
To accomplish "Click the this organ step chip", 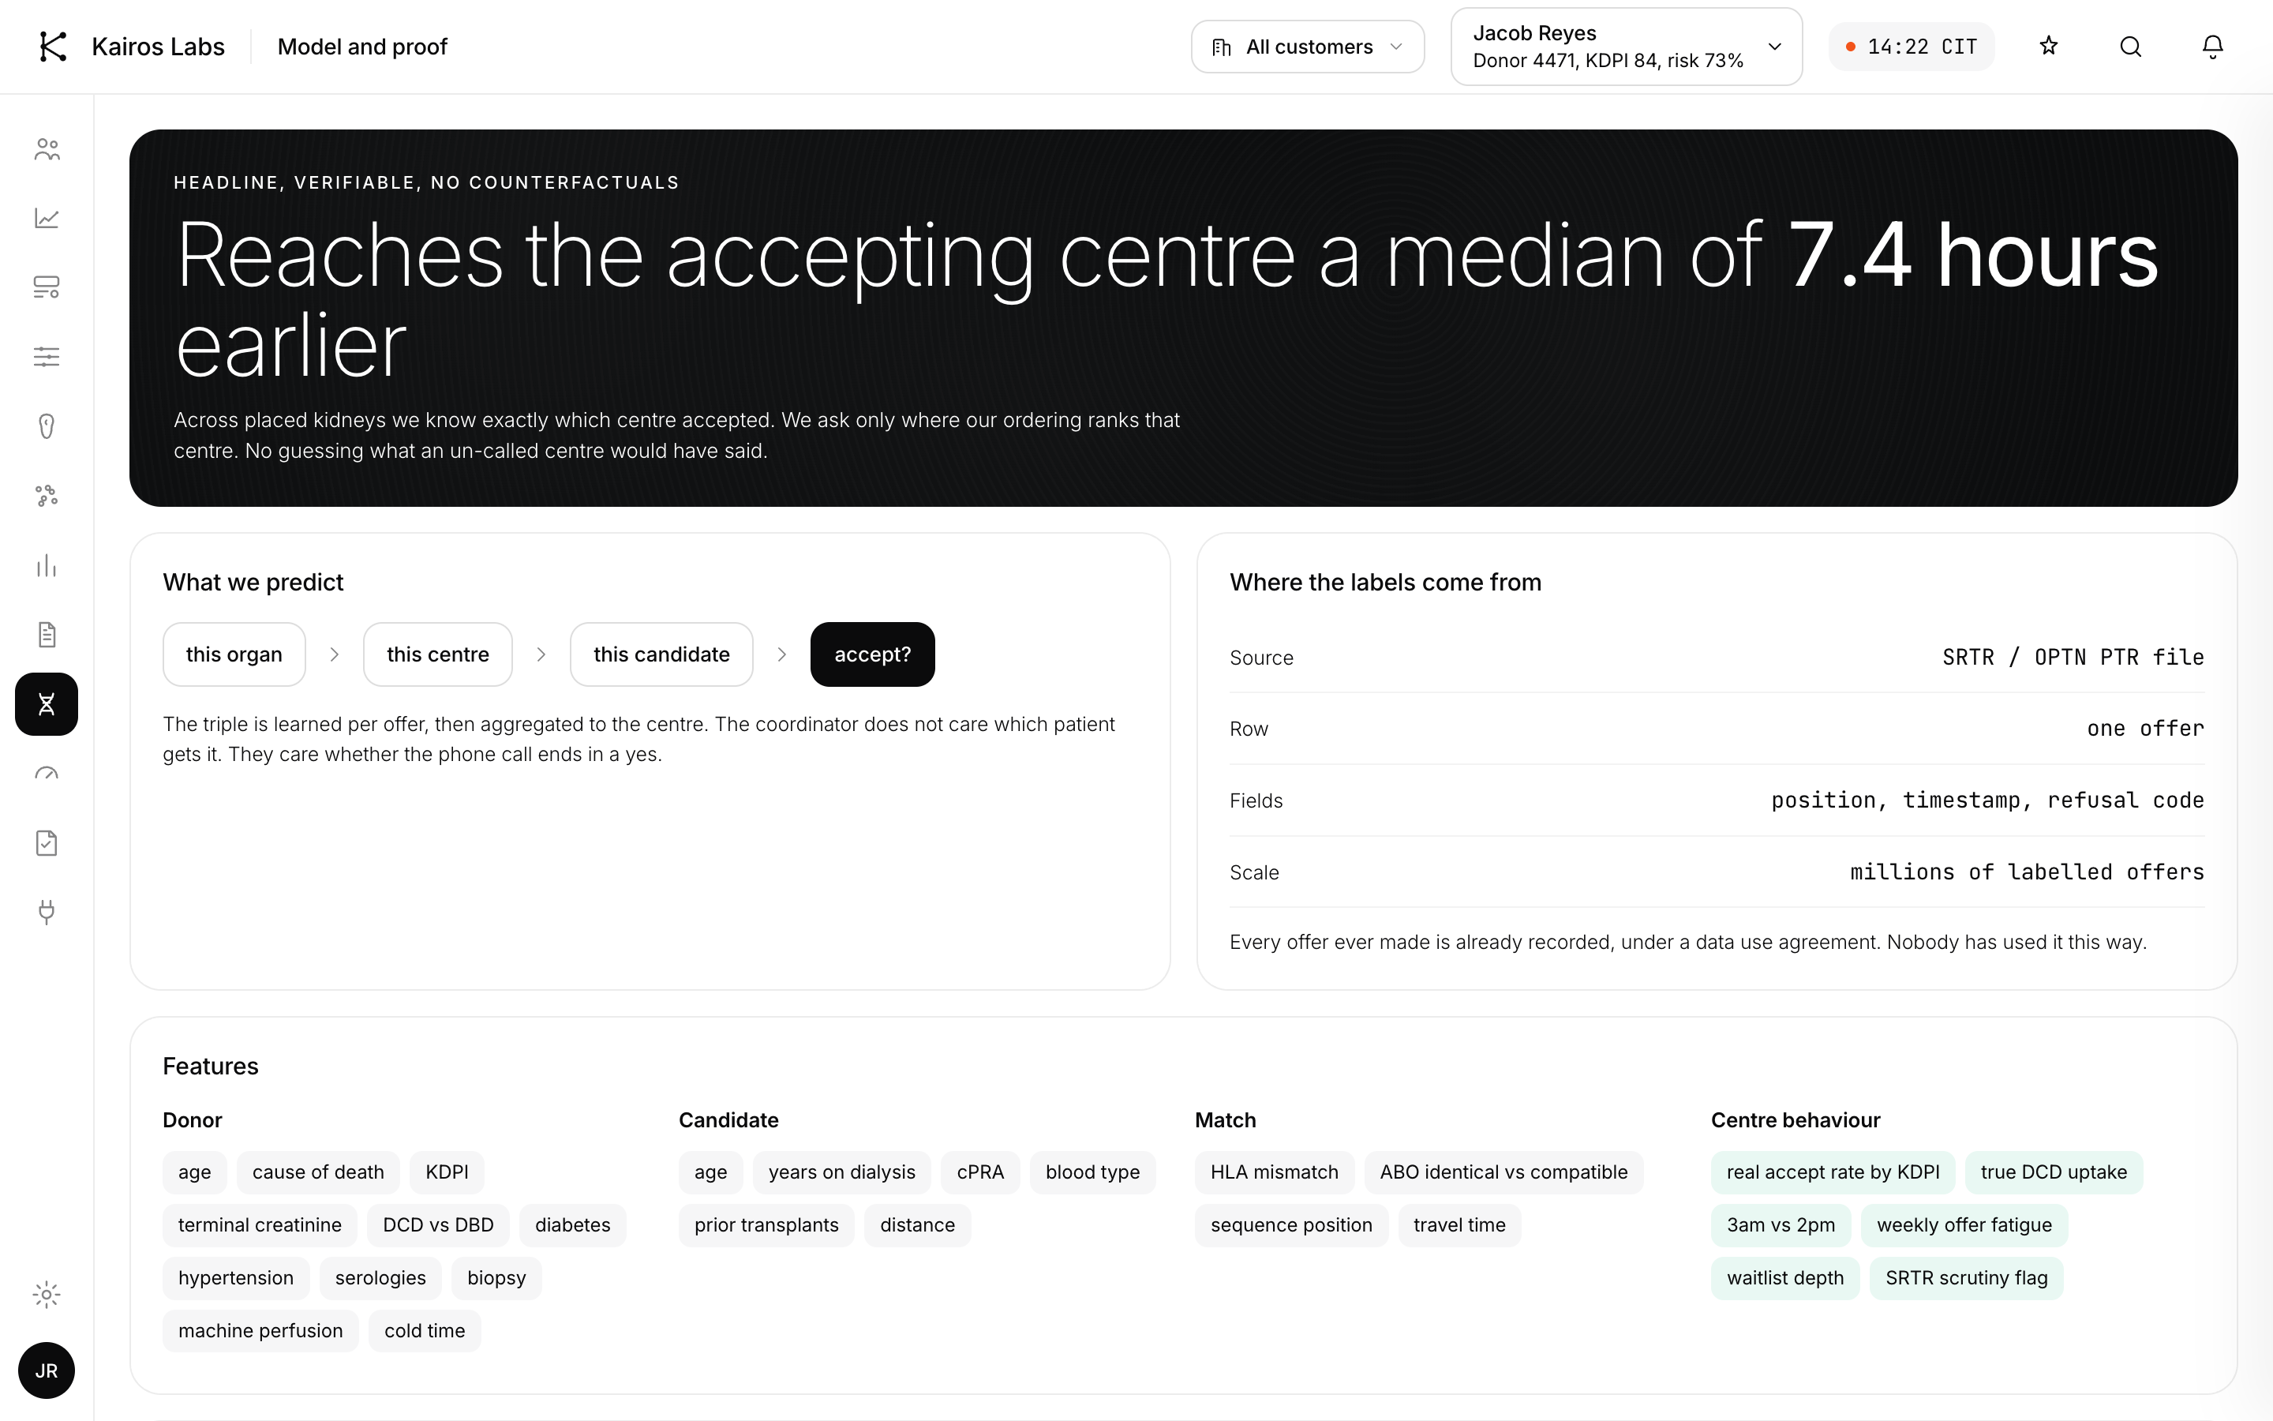I will [234, 654].
